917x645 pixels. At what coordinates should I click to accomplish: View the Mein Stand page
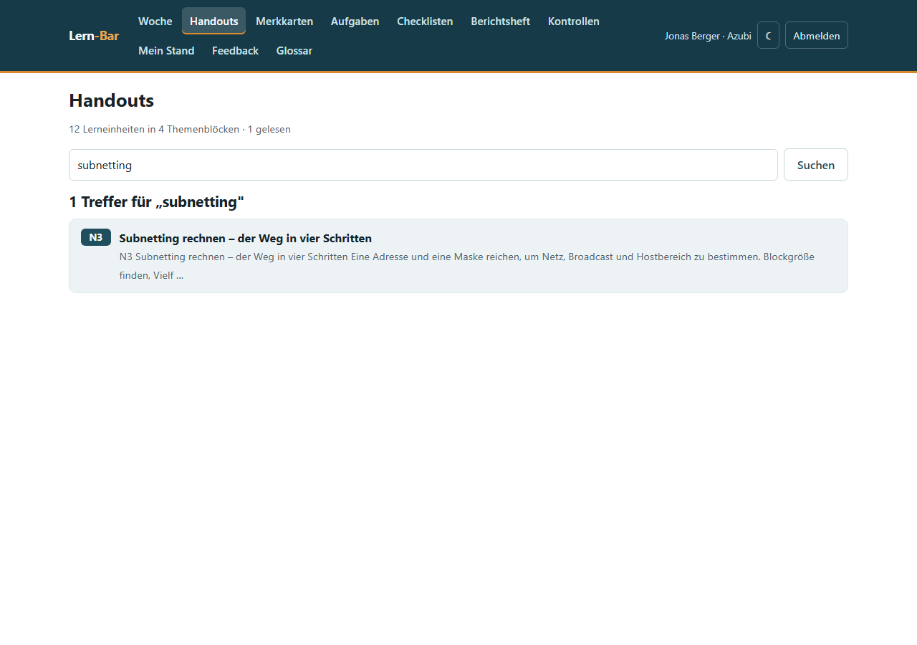[166, 50]
